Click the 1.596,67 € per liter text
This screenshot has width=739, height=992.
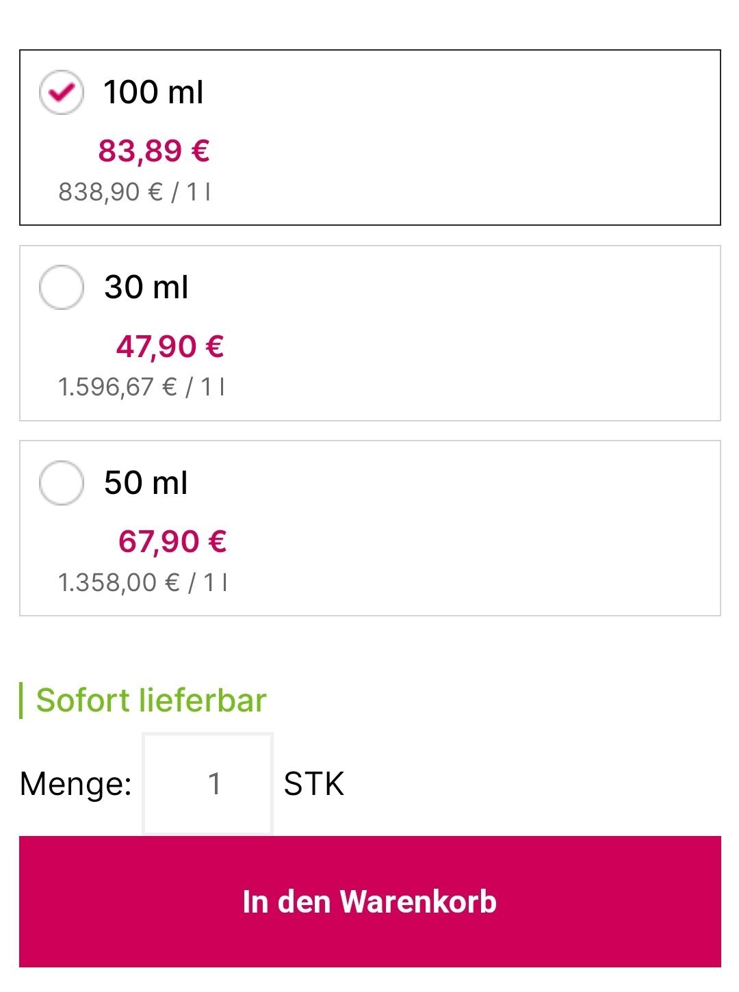[x=142, y=387]
